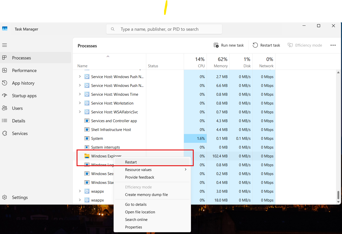Open the three-dot more options menu

click(333, 45)
